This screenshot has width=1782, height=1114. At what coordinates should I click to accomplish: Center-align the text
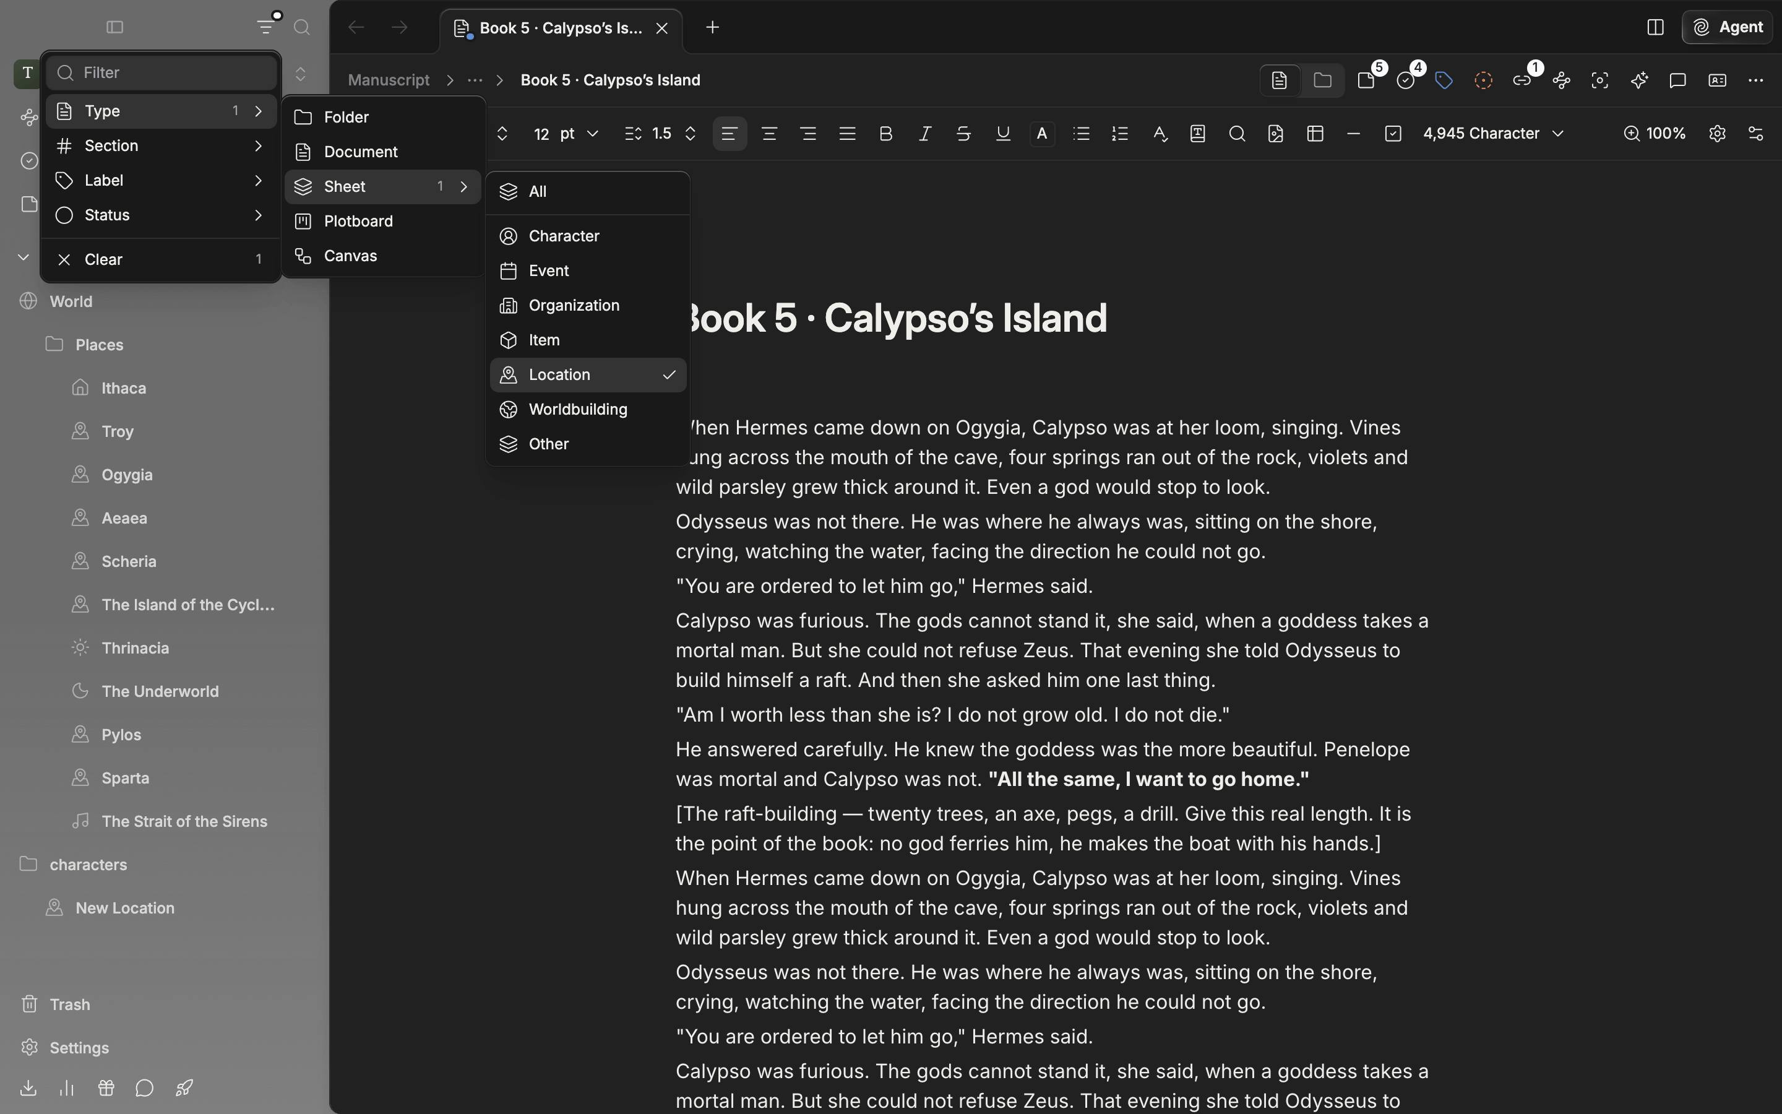(768, 133)
